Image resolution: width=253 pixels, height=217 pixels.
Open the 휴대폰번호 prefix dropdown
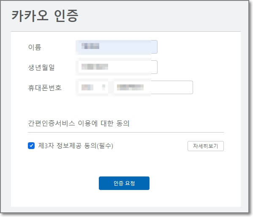[92, 87]
